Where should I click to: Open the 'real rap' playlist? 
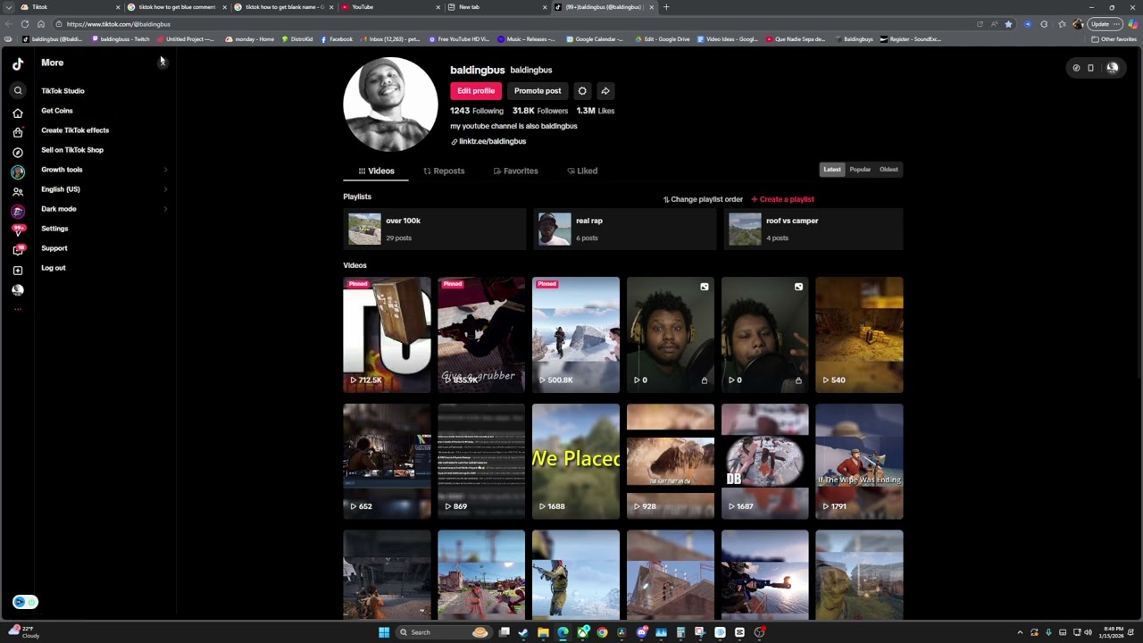(x=623, y=230)
